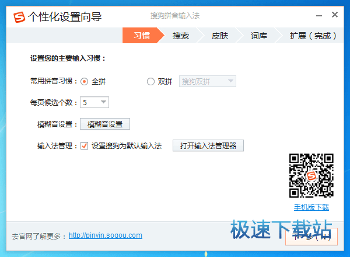Click 打开输入法管理器 button

[208, 145]
